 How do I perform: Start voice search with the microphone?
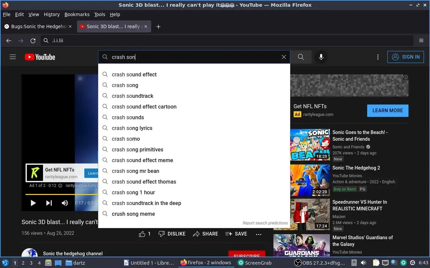coord(321,57)
